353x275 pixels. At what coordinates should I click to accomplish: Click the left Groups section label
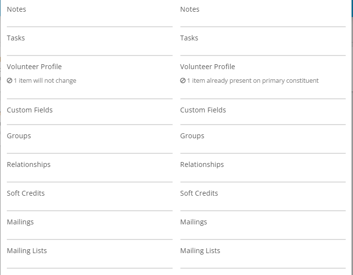(19, 136)
